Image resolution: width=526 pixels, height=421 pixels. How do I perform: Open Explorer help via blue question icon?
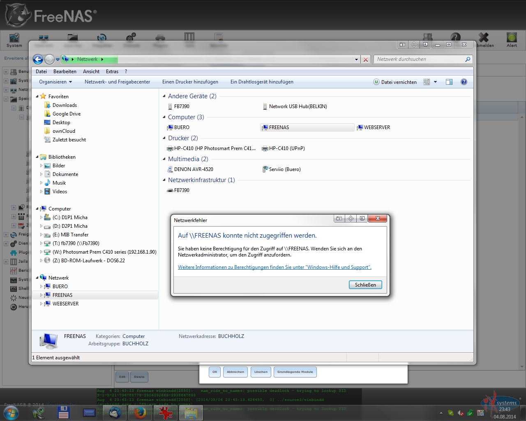click(x=464, y=82)
